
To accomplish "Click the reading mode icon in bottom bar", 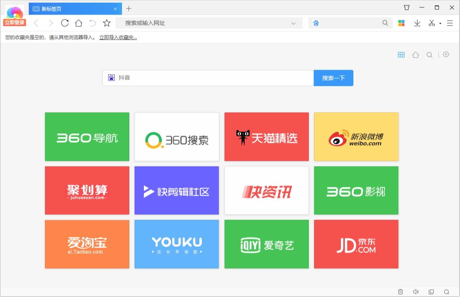I will tap(431, 292).
